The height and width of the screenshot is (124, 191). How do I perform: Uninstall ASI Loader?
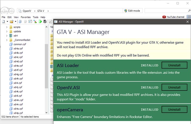(x=174, y=65)
